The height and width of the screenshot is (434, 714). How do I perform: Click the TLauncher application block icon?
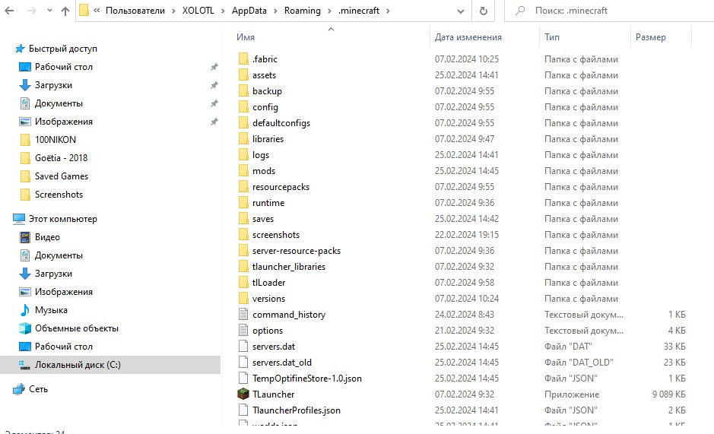tap(243, 394)
